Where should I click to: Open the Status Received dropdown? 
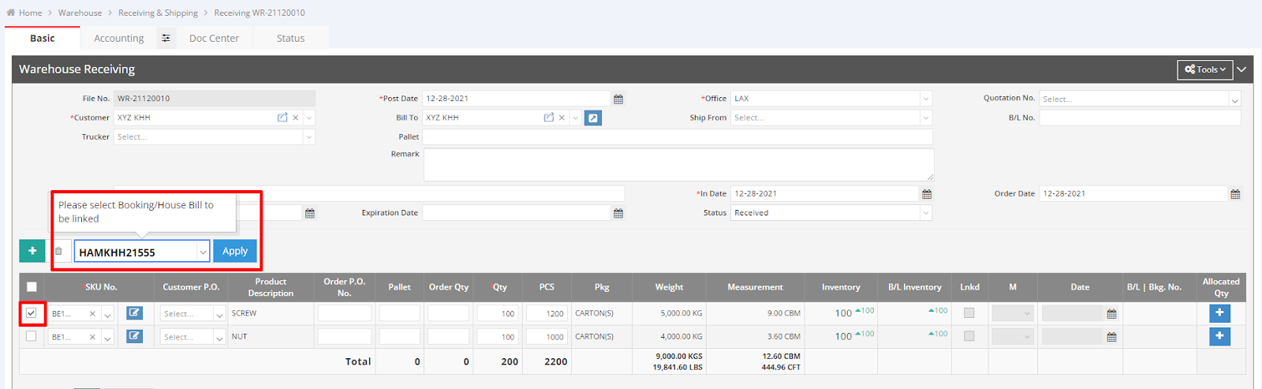[x=926, y=213]
